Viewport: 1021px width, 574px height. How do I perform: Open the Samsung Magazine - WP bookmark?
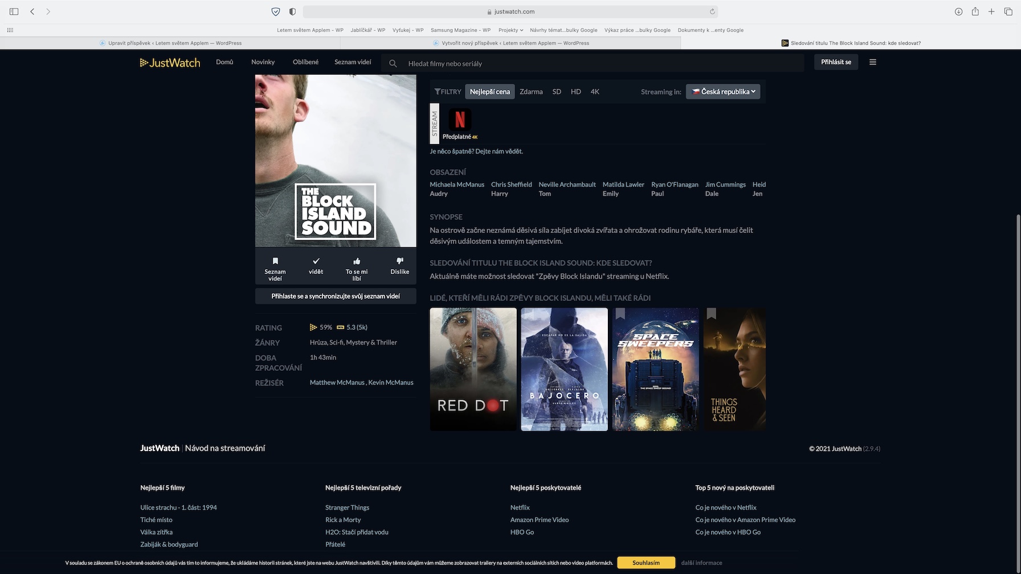click(460, 30)
